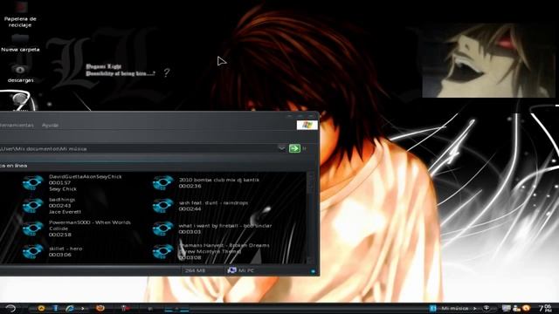Open the Nueva carpeta desktop folder
This screenshot has width=559, height=314.
[x=20, y=43]
